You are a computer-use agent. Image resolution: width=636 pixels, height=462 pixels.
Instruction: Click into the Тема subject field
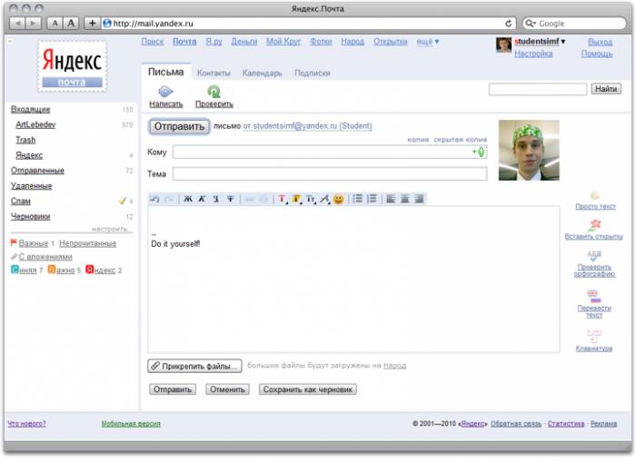pos(329,174)
